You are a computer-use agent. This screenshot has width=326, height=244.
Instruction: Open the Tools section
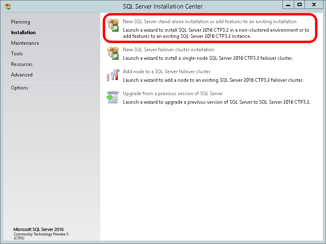click(x=17, y=54)
